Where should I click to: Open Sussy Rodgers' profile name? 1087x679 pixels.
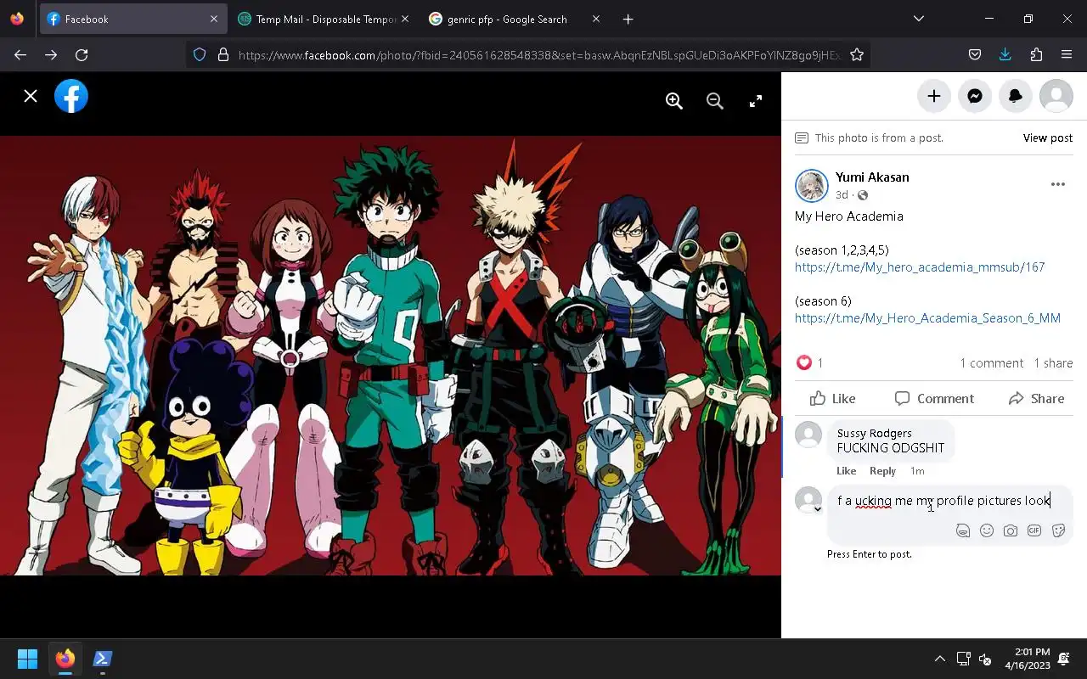click(x=875, y=434)
